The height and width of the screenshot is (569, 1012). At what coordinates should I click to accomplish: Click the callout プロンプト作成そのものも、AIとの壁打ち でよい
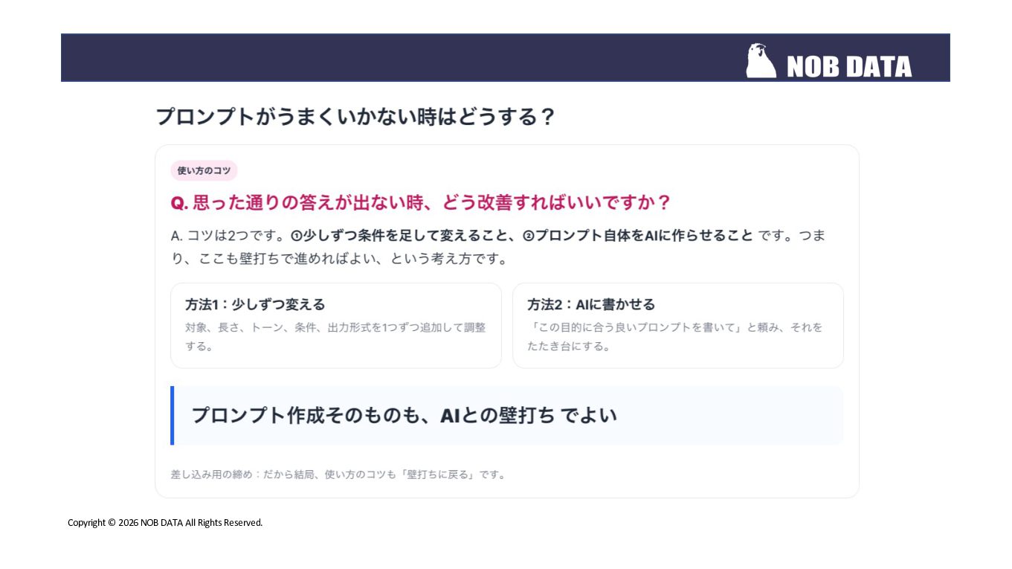tap(507, 415)
